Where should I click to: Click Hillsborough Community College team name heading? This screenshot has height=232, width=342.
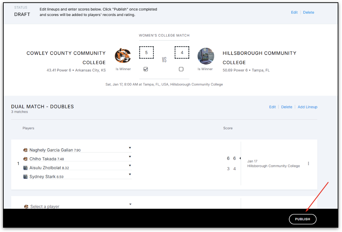point(259,58)
